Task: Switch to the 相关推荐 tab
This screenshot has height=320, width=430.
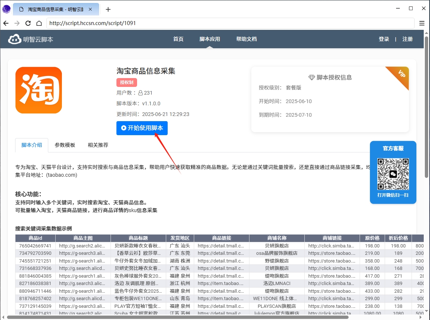Action: point(98,145)
